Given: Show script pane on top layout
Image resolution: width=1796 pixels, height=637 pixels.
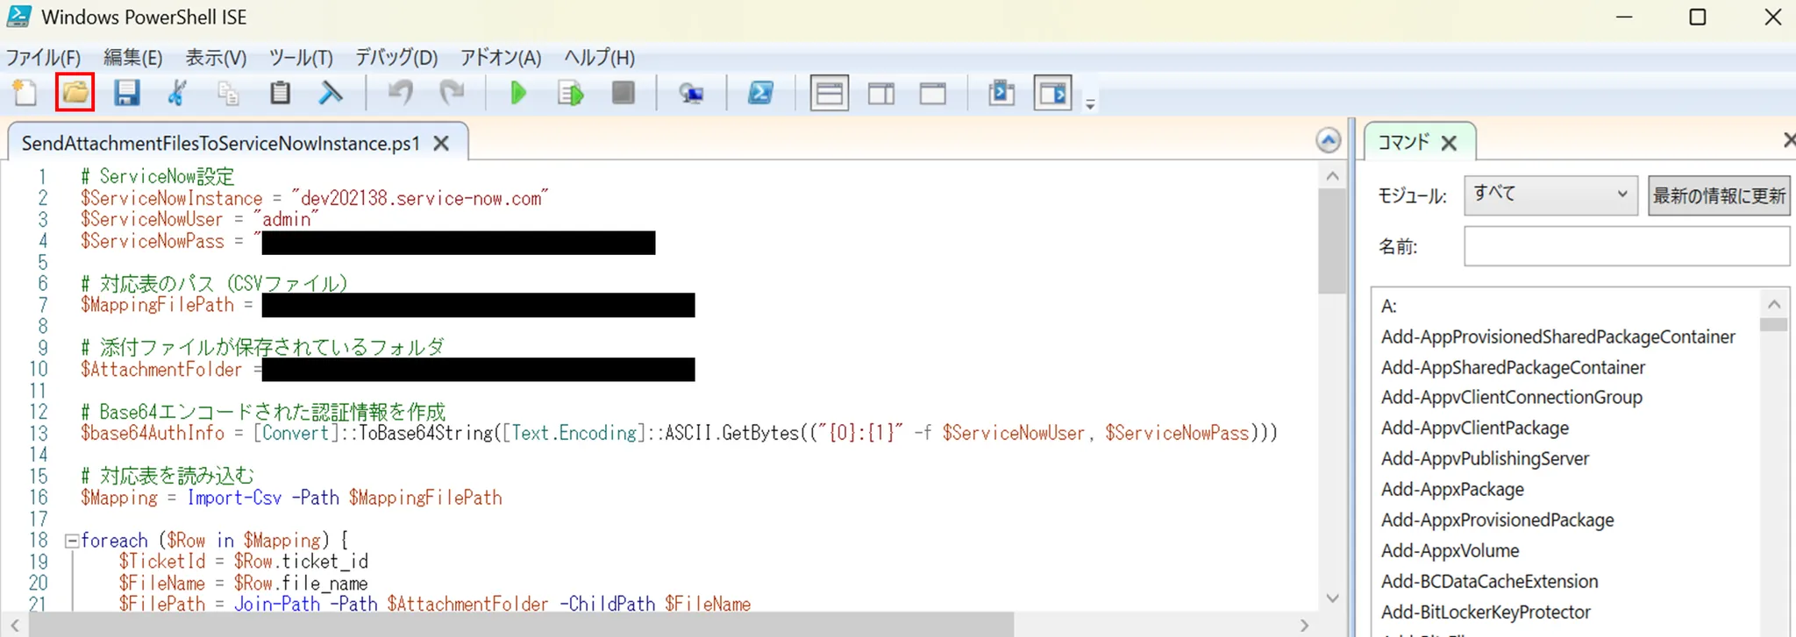Looking at the screenshot, I should coord(829,93).
